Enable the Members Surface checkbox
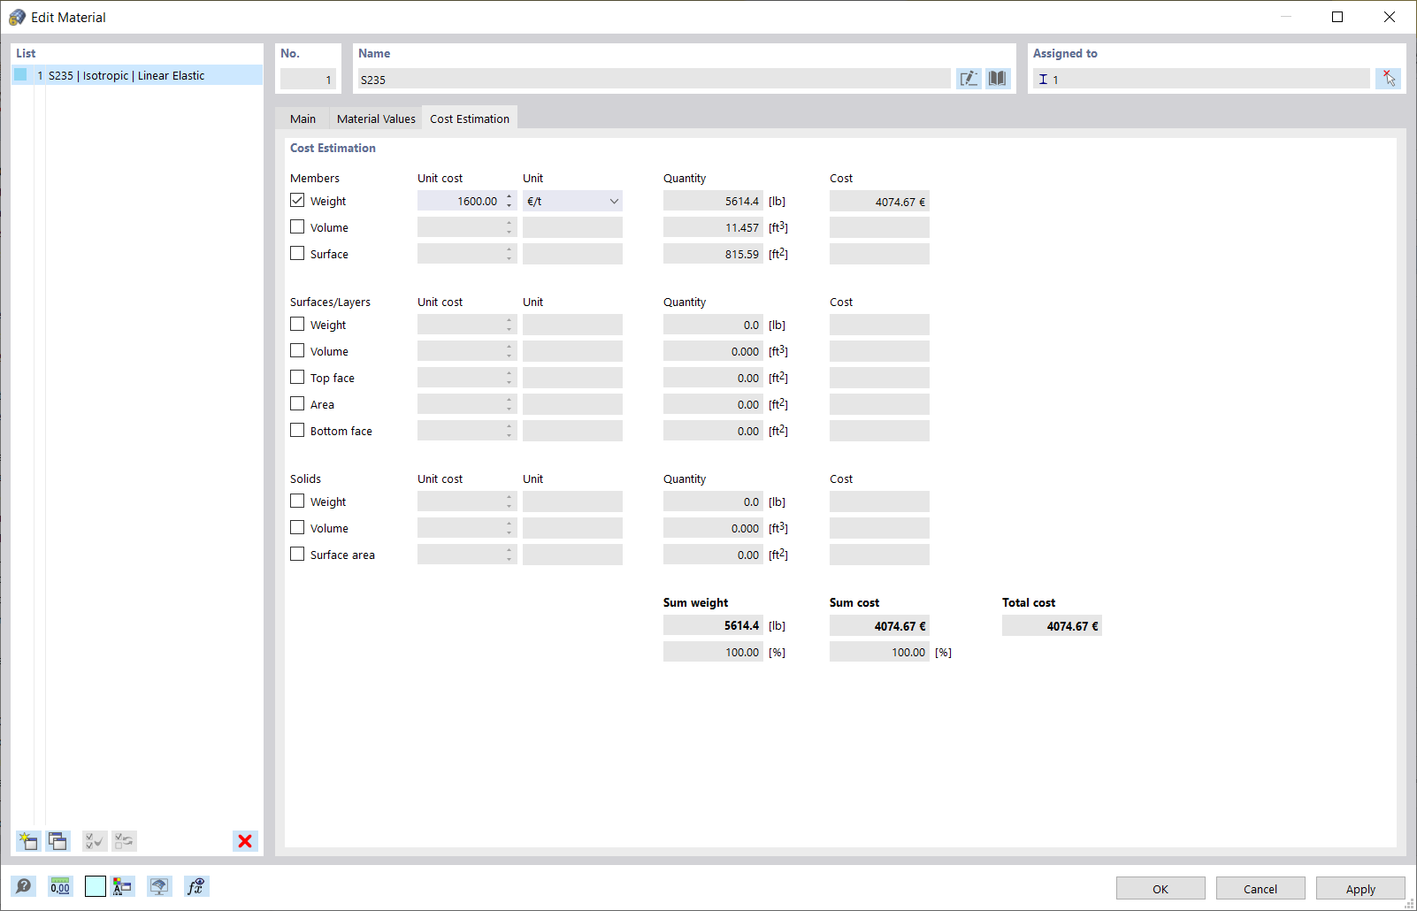This screenshot has width=1417, height=911. (x=297, y=254)
